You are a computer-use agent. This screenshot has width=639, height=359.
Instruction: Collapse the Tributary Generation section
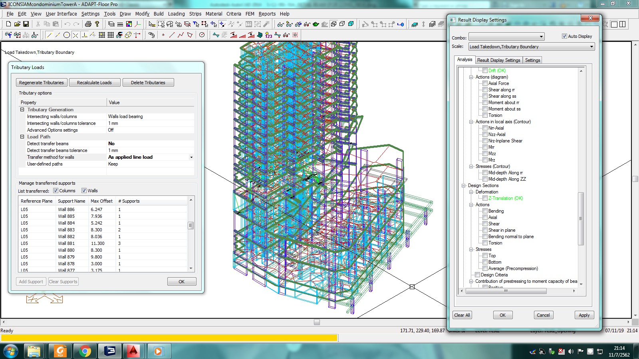click(22, 110)
